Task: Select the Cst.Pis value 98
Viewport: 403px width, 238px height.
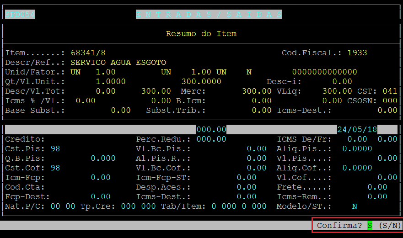Action: tap(55, 148)
